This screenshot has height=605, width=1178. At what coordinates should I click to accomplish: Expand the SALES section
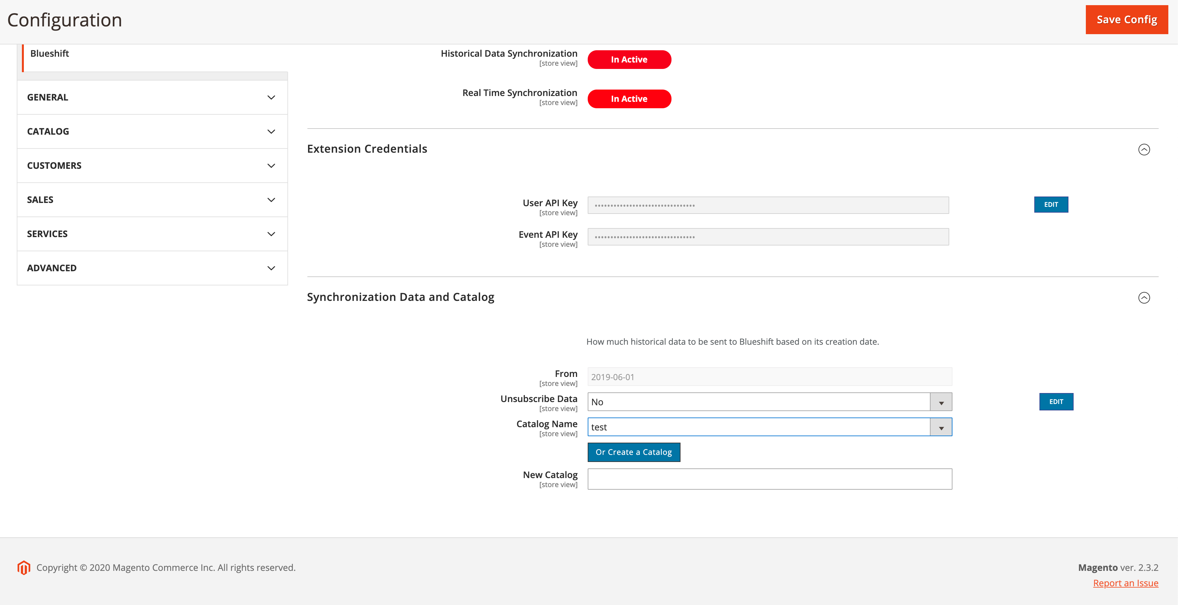(152, 200)
